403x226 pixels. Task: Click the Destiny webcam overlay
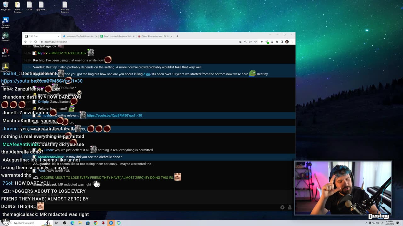(x=343, y=188)
